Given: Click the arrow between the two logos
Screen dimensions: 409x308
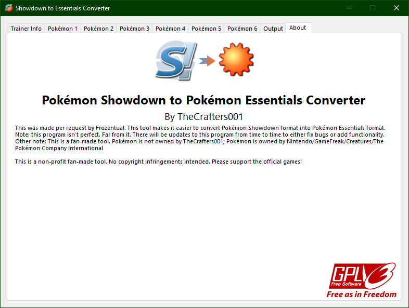Looking at the screenshot, I should tap(207, 61).
